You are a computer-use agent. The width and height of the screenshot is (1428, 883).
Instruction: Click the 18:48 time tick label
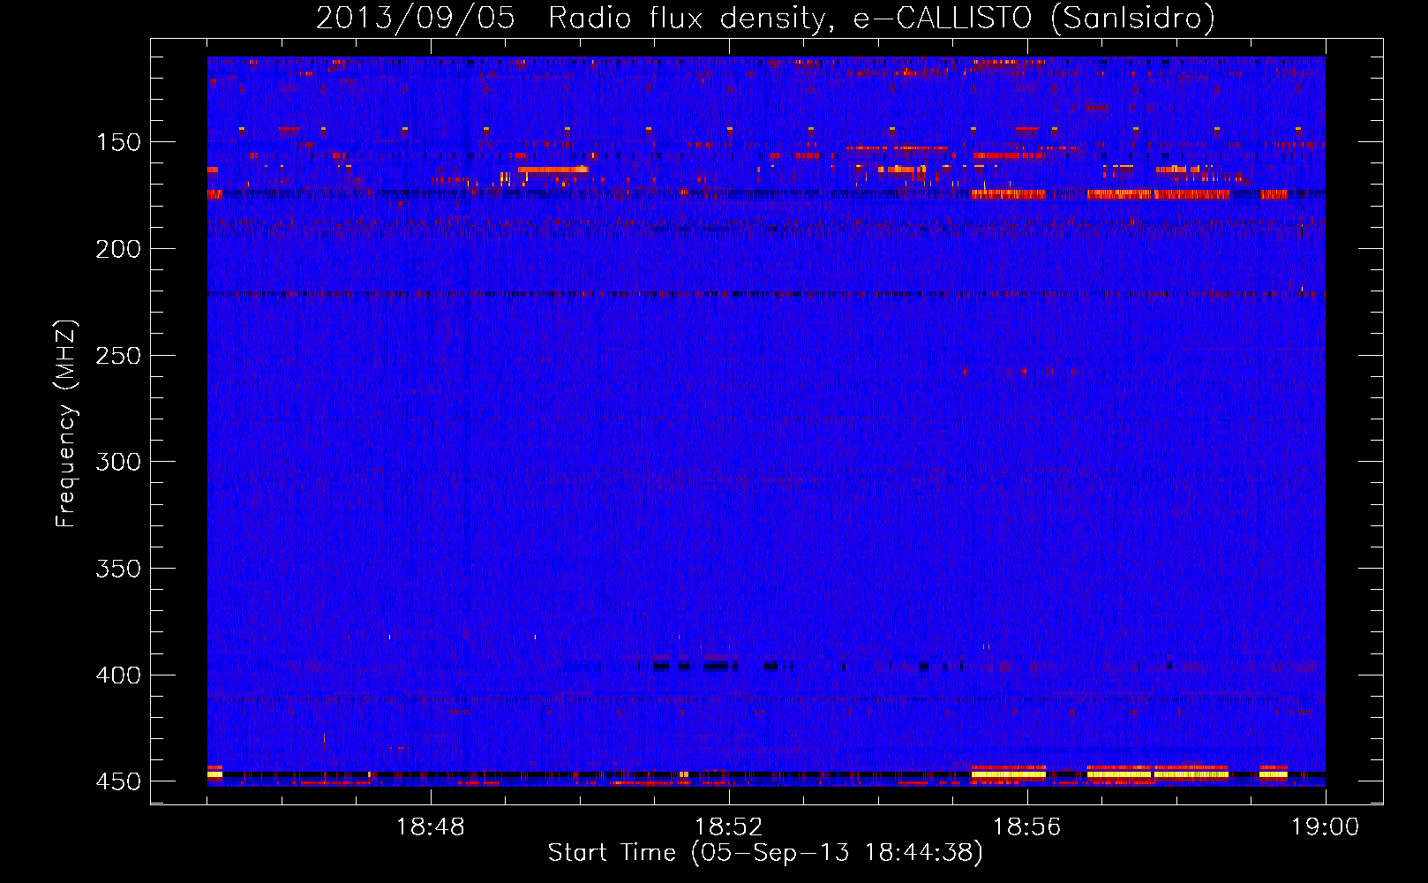click(x=431, y=827)
